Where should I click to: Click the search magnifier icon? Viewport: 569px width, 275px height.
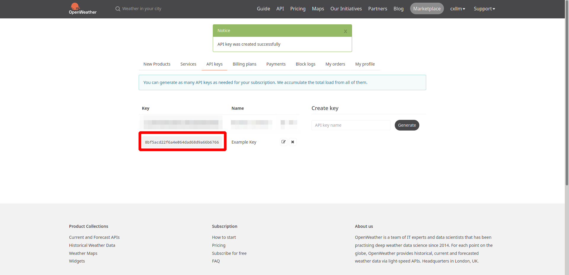tap(118, 9)
